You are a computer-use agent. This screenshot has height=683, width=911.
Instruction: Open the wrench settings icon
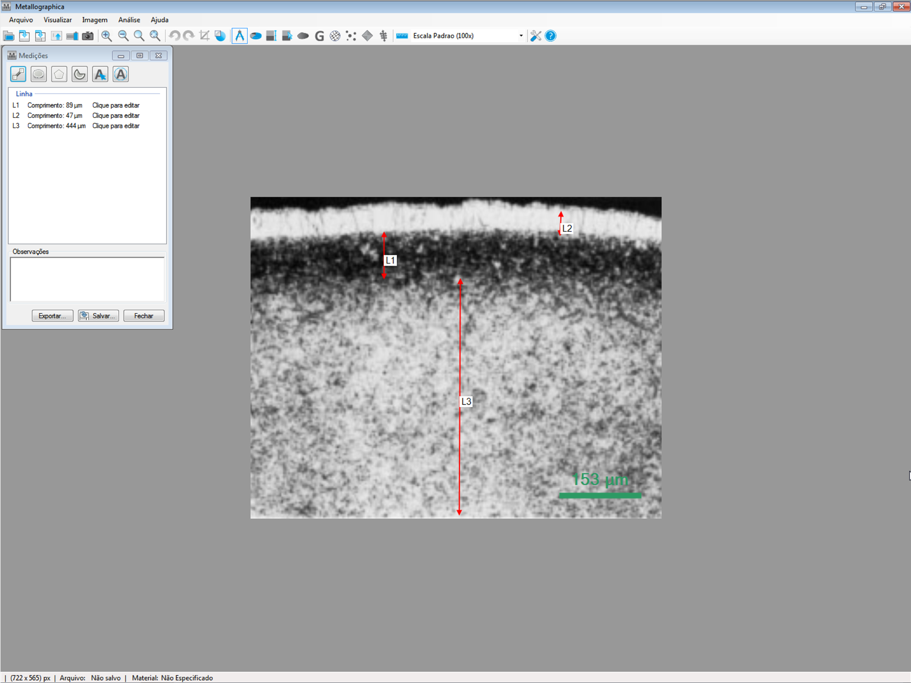tap(536, 36)
